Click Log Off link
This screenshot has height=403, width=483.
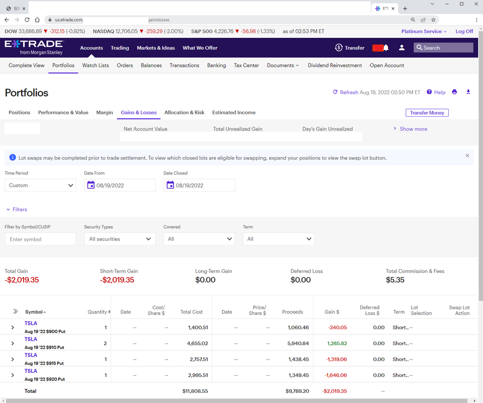point(464,31)
